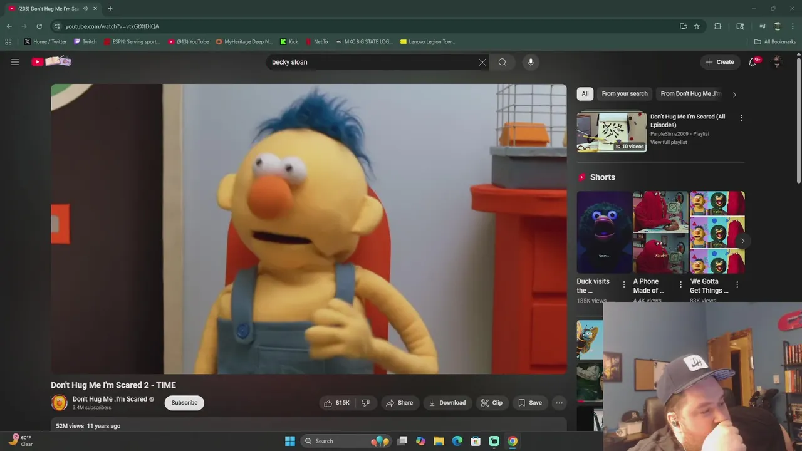Save video to a playlist
Viewport: 802px width, 451px height.
(x=529, y=403)
